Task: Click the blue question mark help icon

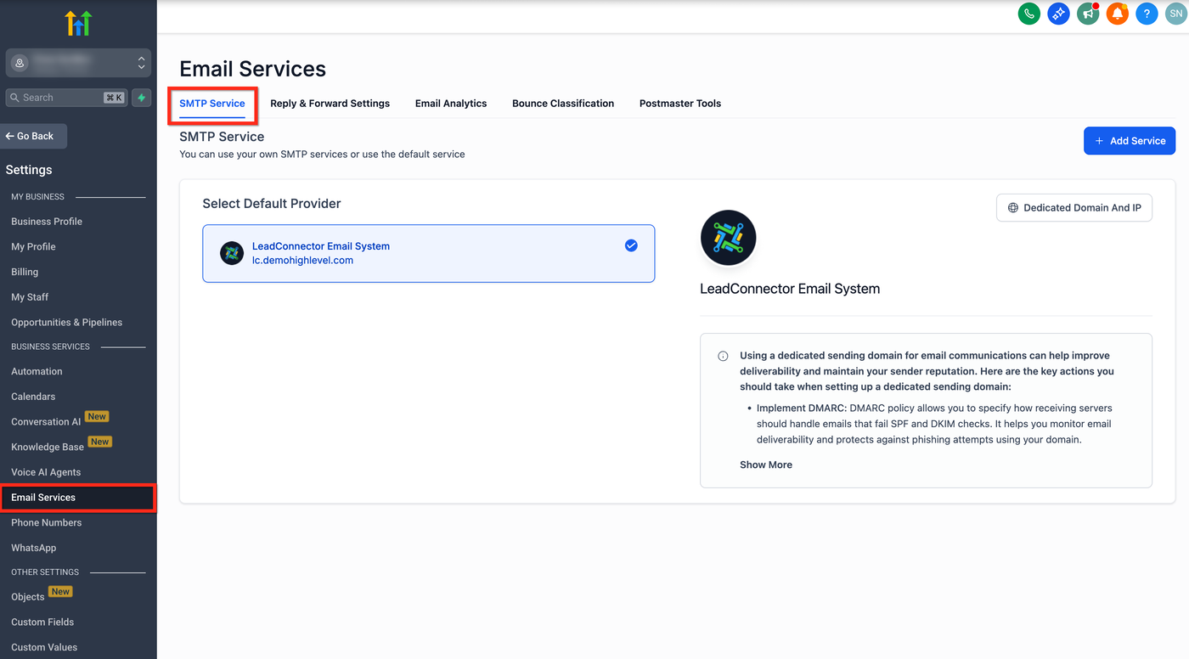Action: coord(1147,14)
